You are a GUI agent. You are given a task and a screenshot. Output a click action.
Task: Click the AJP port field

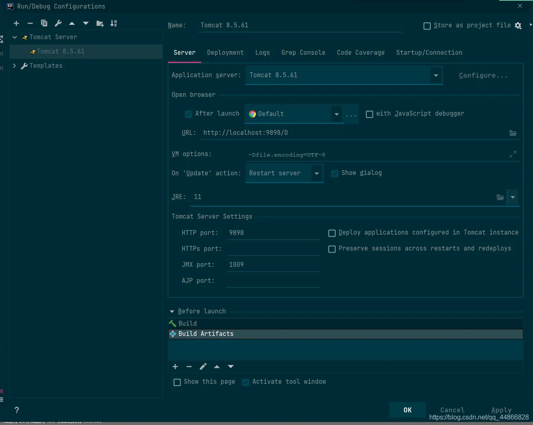[273, 281]
